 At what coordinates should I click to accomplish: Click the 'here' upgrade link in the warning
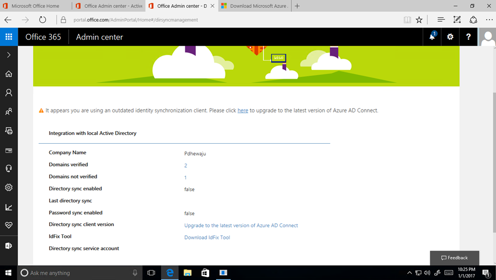pyautogui.click(x=243, y=111)
